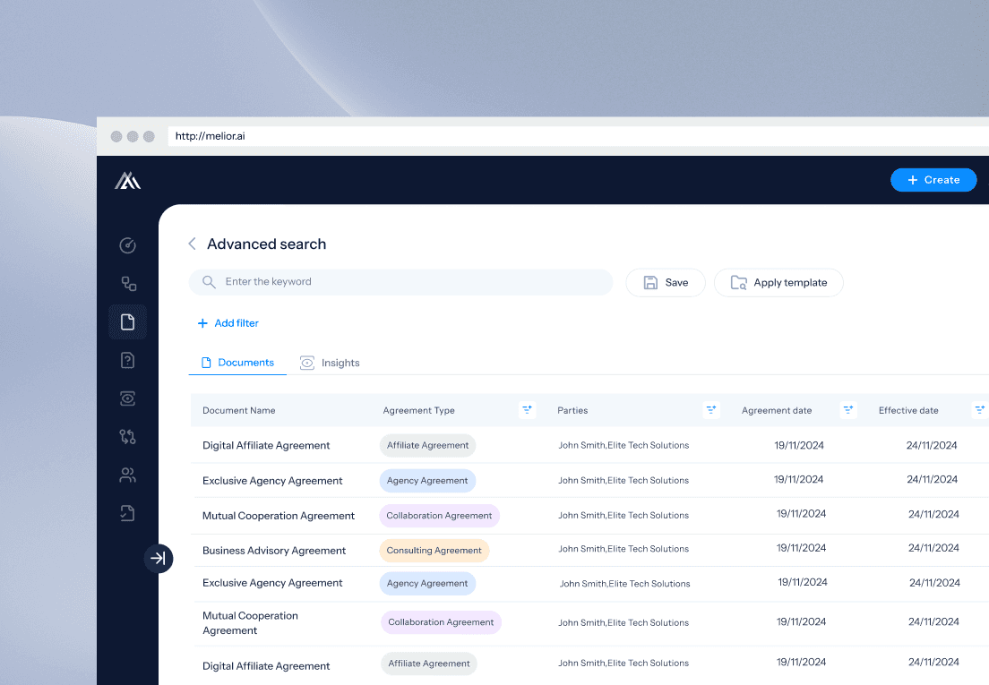This screenshot has height=685, width=989.
Task: Click the Agreement Type column header text
Action: tap(419, 410)
